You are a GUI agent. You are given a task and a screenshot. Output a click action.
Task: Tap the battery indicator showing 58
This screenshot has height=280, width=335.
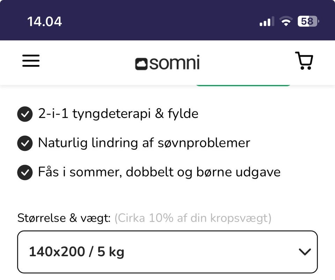[308, 21]
